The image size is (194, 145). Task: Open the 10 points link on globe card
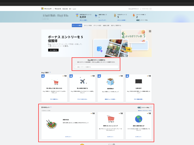(138, 137)
